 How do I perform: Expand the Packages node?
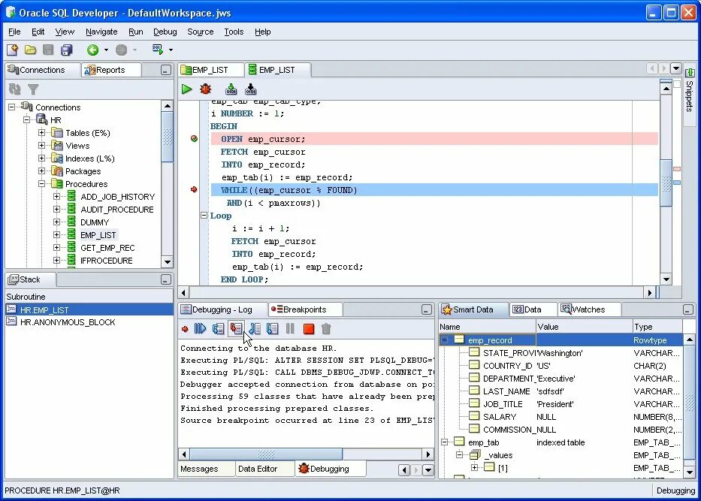click(41, 171)
